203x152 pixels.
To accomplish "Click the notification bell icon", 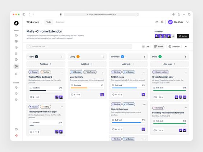I will click(162, 22).
